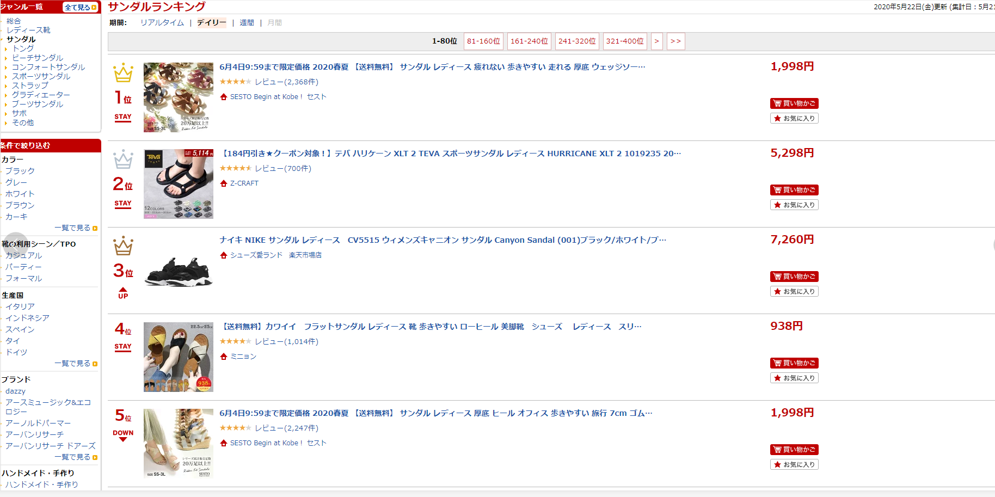Filter by イタリア production country

point(20,306)
